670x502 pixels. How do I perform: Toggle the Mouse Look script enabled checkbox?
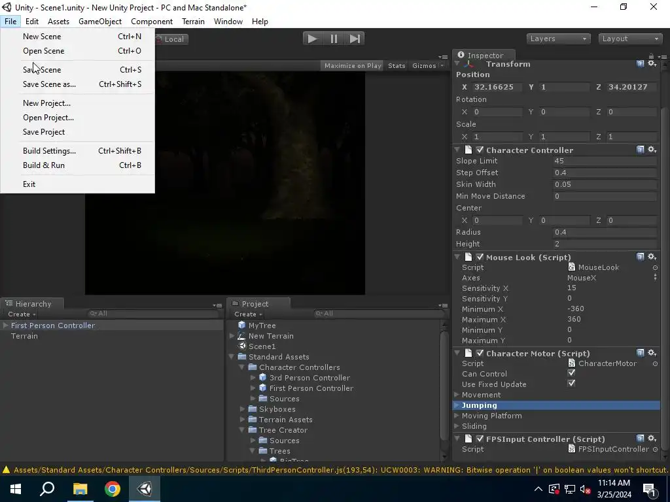coord(480,257)
